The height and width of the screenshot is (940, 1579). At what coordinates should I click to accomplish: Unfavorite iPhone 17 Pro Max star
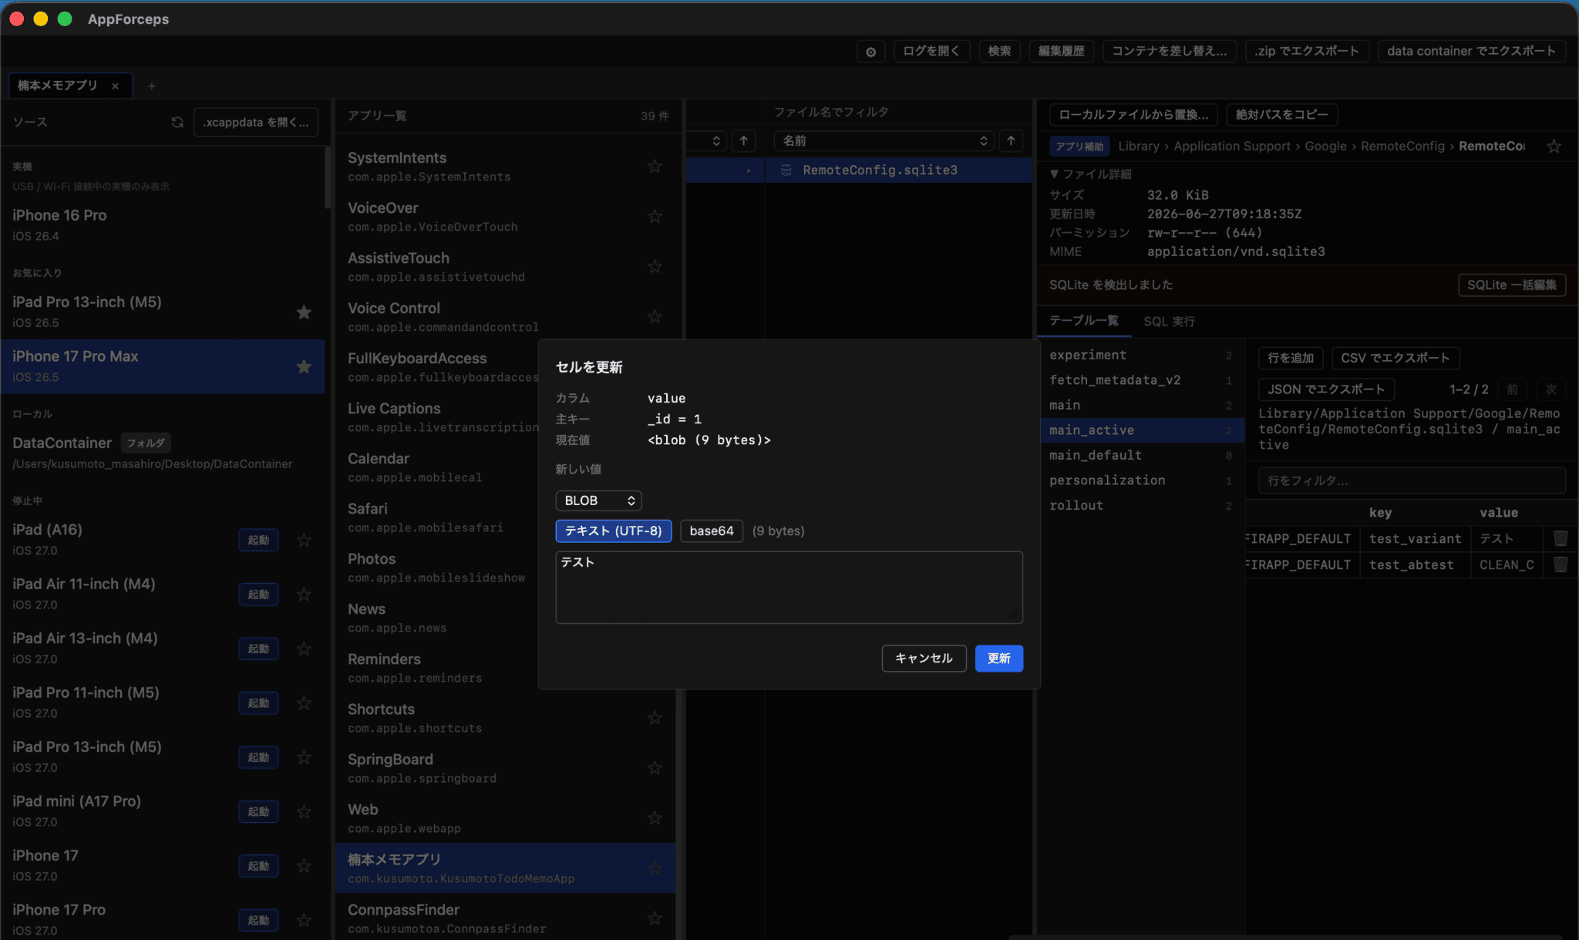point(304,366)
